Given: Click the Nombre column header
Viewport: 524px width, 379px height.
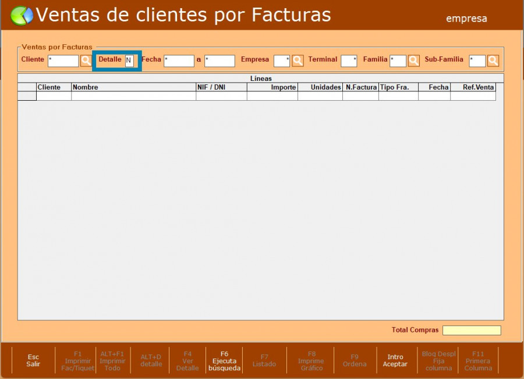Looking at the screenshot, I should click(x=133, y=87).
